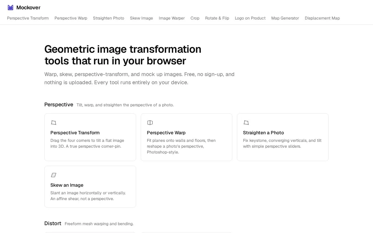Click the Mockover brand name

[28, 8]
